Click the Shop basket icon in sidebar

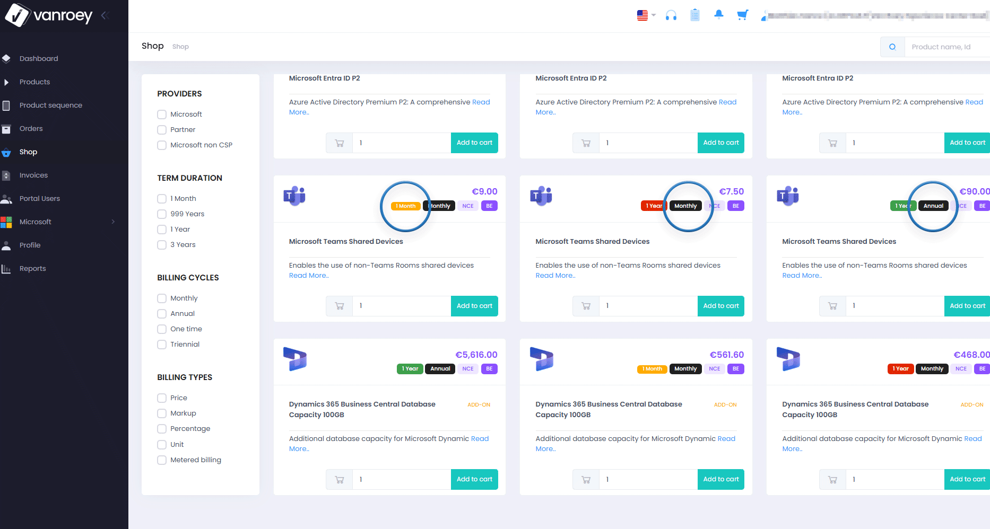coord(6,152)
